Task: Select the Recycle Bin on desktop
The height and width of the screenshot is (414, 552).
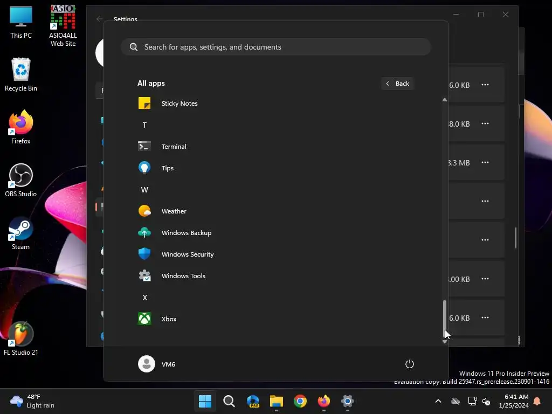Action: [x=21, y=74]
